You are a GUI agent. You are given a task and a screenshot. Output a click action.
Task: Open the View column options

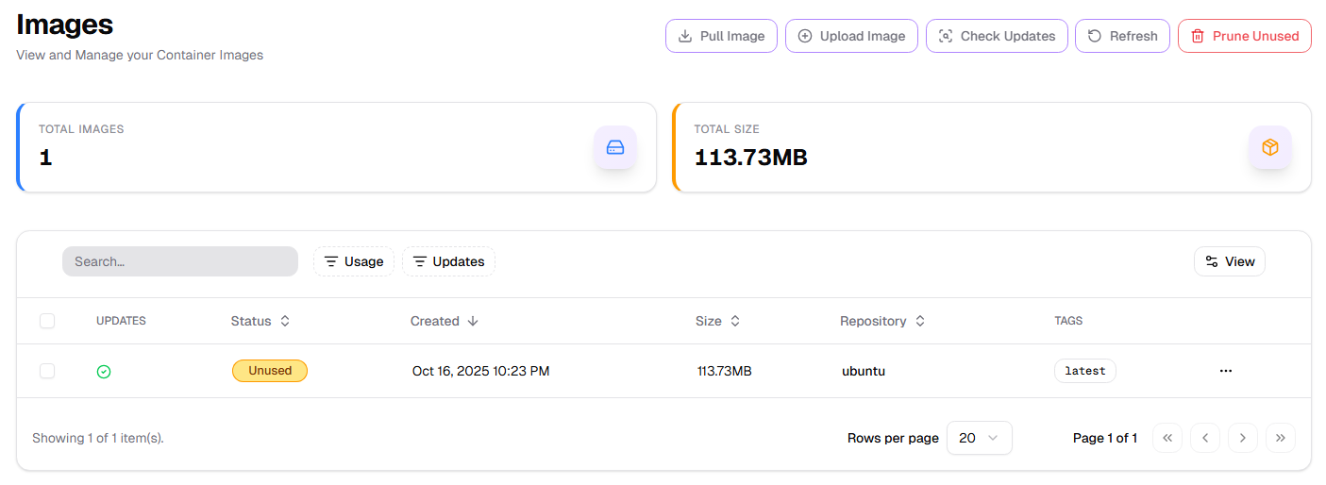tap(1229, 261)
